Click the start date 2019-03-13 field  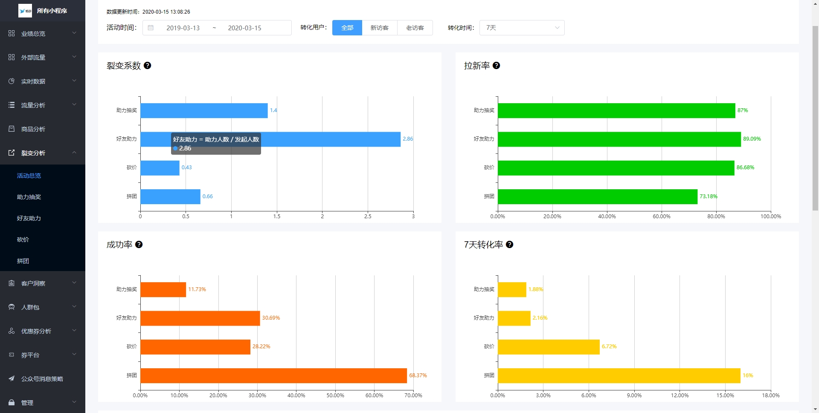(183, 28)
